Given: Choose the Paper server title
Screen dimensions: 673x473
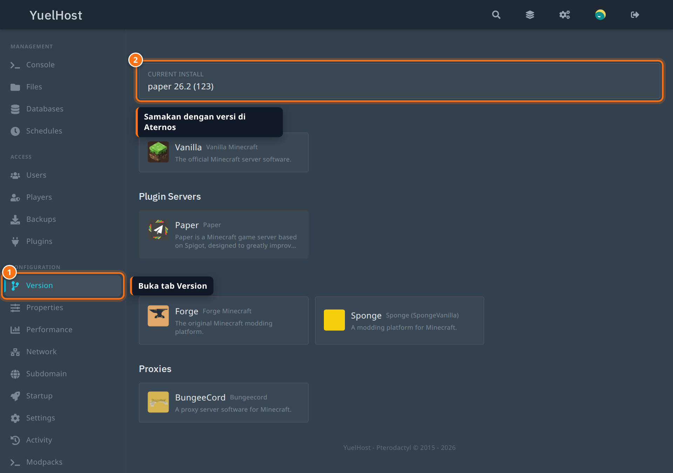Looking at the screenshot, I should tap(187, 225).
